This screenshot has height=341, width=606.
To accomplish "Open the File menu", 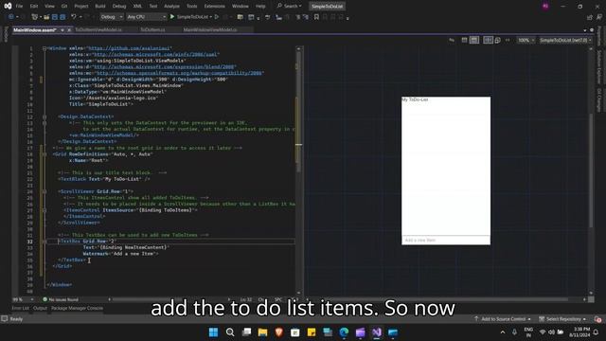I will 19,7.
